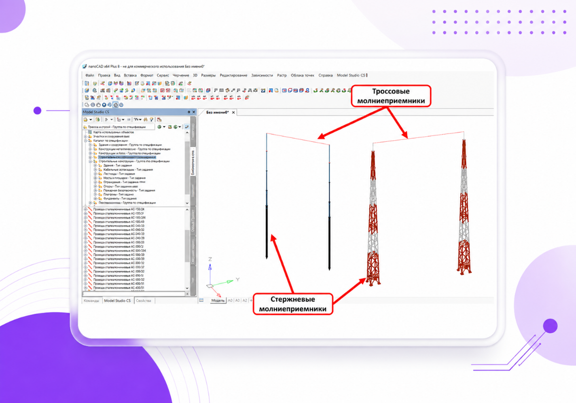Open the Формат menu

pos(147,75)
